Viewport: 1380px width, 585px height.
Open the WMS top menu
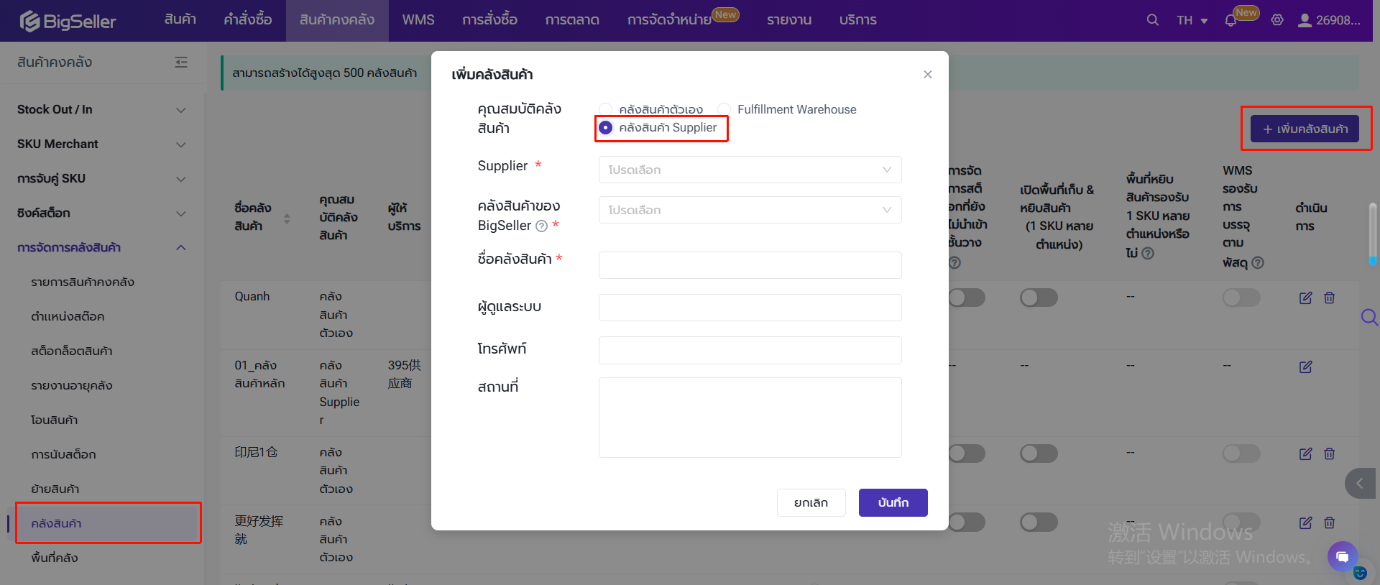click(418, 20)
